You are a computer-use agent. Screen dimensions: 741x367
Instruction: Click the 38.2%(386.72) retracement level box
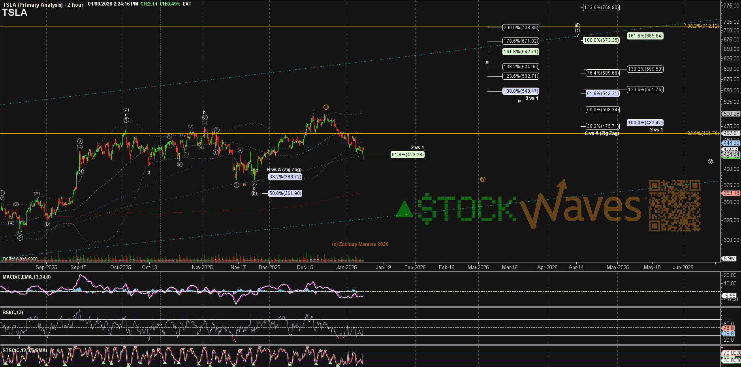(285, 177)
